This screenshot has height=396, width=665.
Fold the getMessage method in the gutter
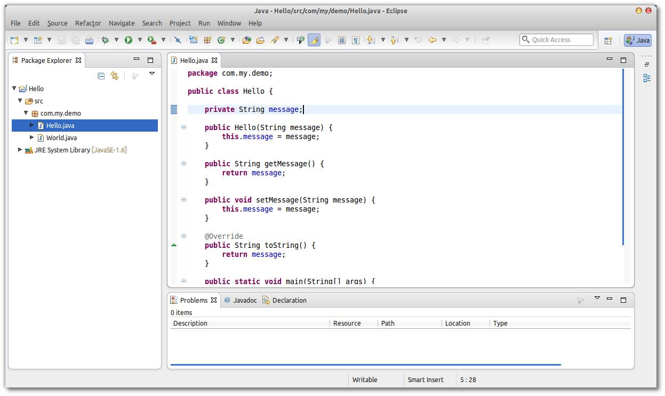coord(184,164)
